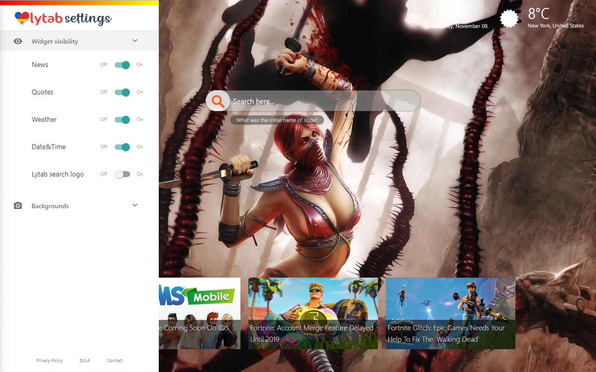Click the Xbox trivia question suggestion
Image resolution: width=596 pixels, height=372 pixels.
[x=277, y=120]
